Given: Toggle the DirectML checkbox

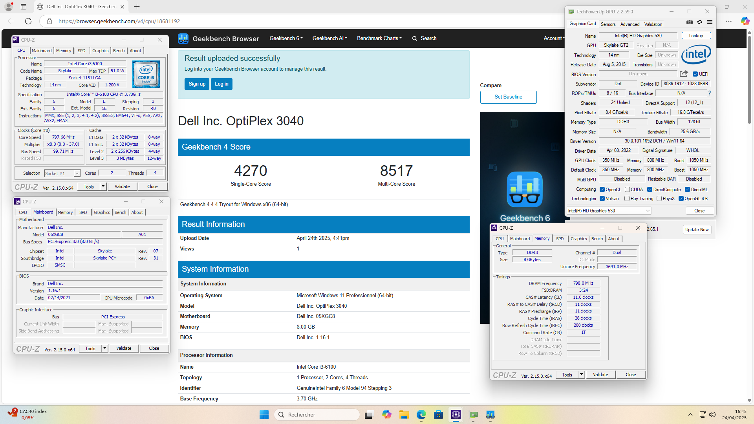Looking at the screenshot, I should pyautogui.click(x=688, y=190).
